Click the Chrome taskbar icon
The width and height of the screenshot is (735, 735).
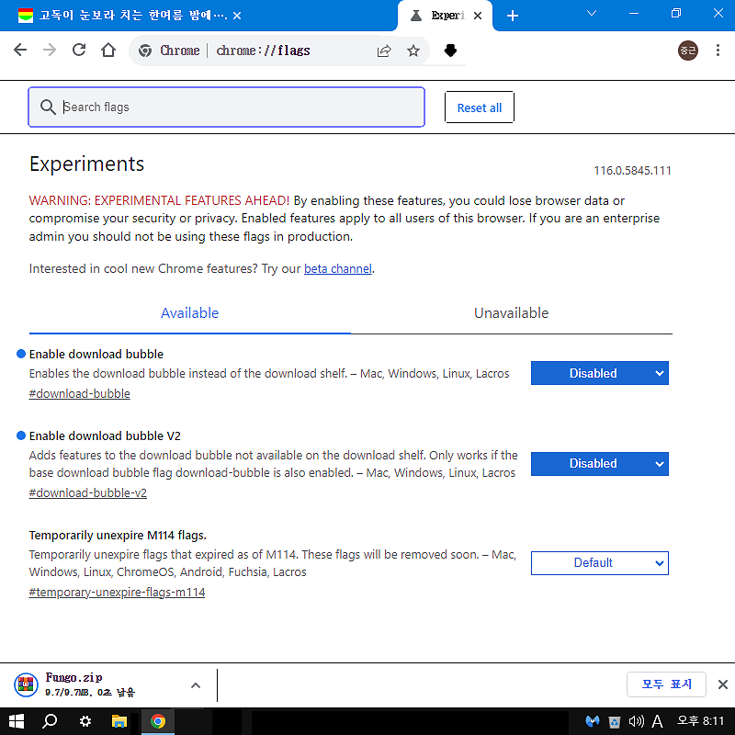[158, 721]
